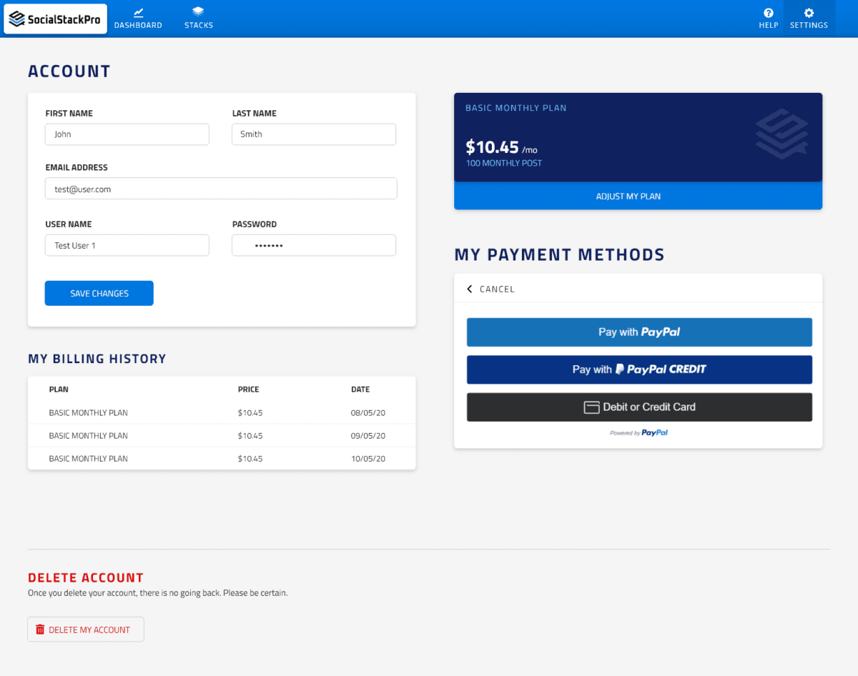
Task: Open the Settings gear icon
Action: click(x=809, y=13)
